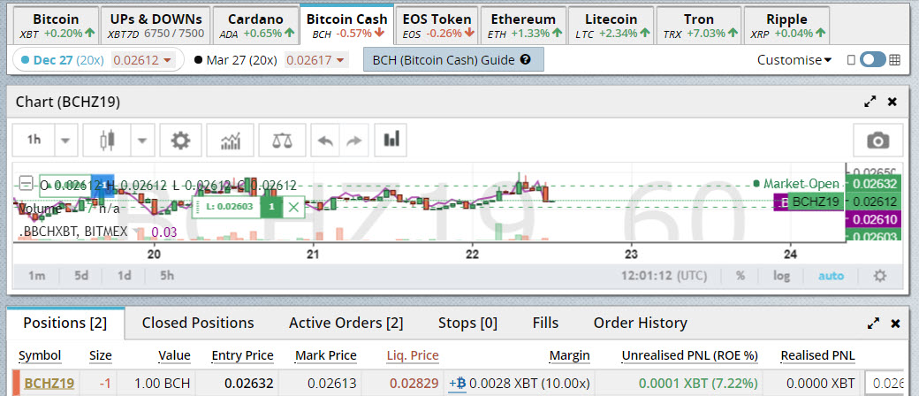919x396 pixels.
Task: Select the candlestick chart style icon
Action: click(108, 141)
